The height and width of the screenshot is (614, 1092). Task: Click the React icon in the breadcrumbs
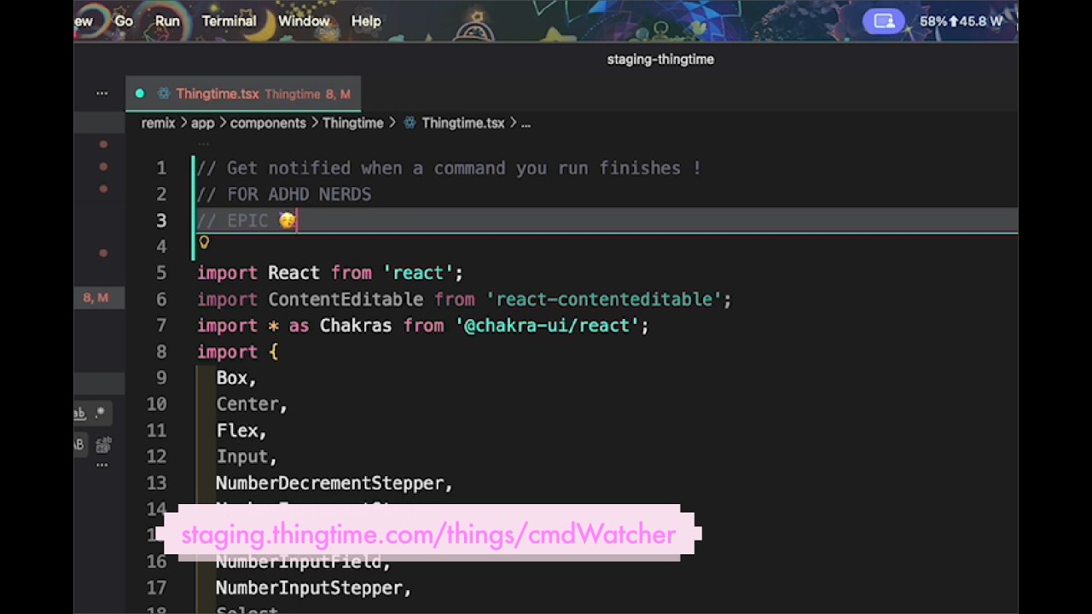click(x=409, y=123)
